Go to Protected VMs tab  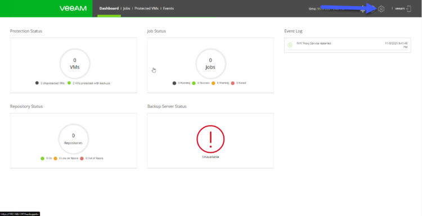[x=146, y=8]
